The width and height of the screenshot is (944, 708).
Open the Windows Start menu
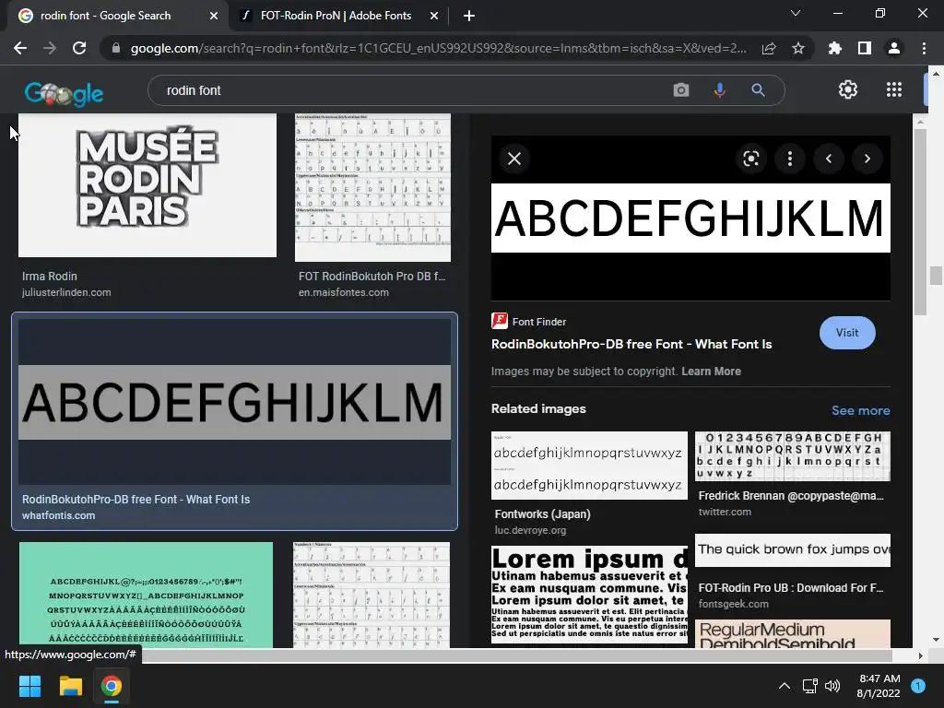click(x=29, y=686)
